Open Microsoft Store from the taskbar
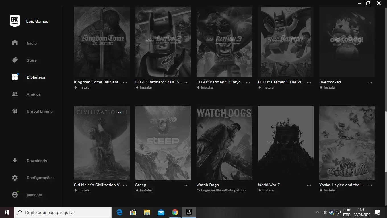Image resolution: width=387 pixels, height=218 pixels. point(133,212)
